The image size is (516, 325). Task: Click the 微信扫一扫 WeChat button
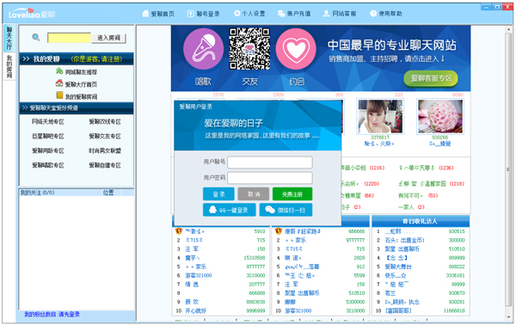click(x=286, y=210)
